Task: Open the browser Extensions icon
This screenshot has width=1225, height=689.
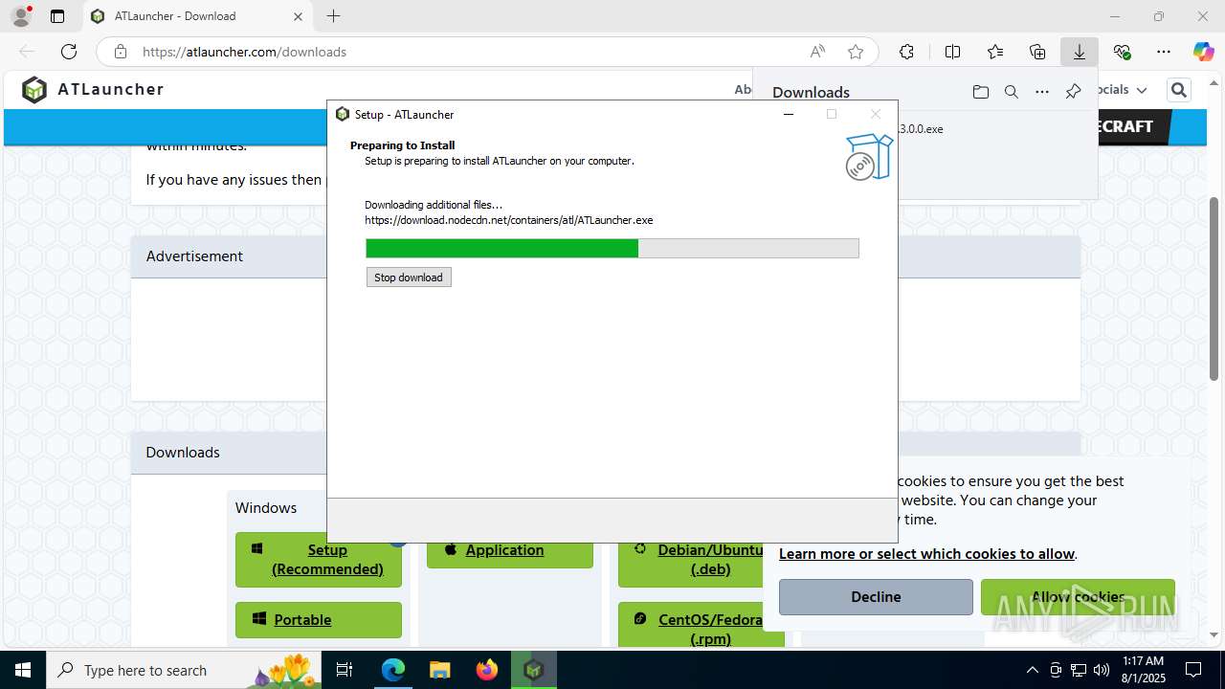Action: 906,52
